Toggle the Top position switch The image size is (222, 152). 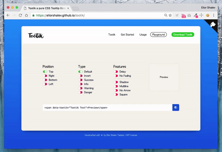(x=45, y=72)
